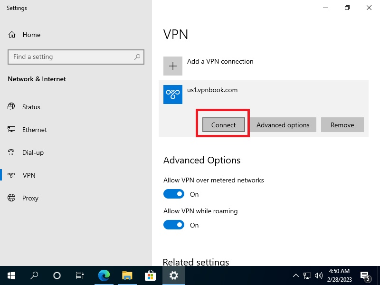Show hidden system tray icons
This screenshot has height=285, width=380.
(295, 275)
